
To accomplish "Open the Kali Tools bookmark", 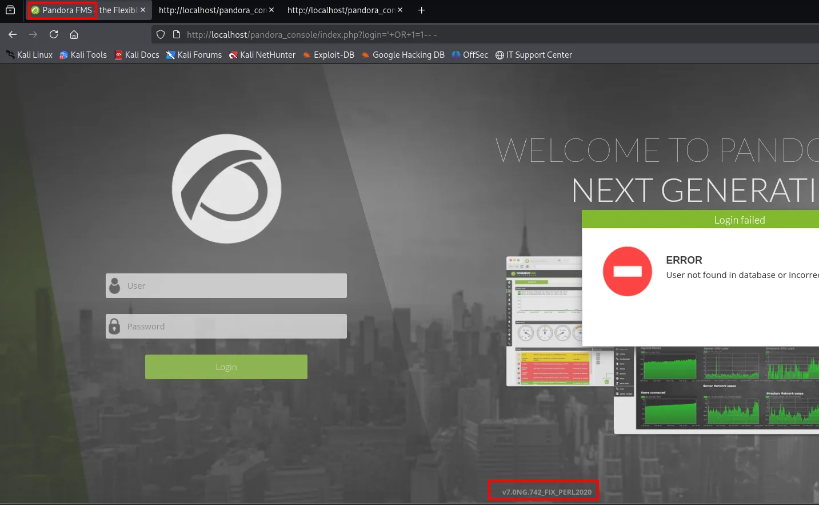I will point(83,55).
